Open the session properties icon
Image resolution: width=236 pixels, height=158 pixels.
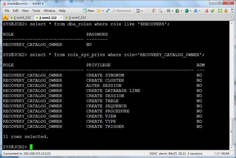tap(138, 11)
